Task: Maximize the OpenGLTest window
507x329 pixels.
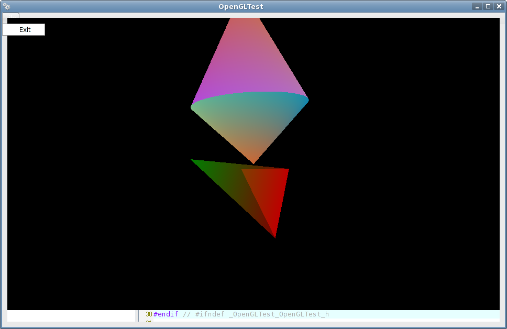Action: 488,7
